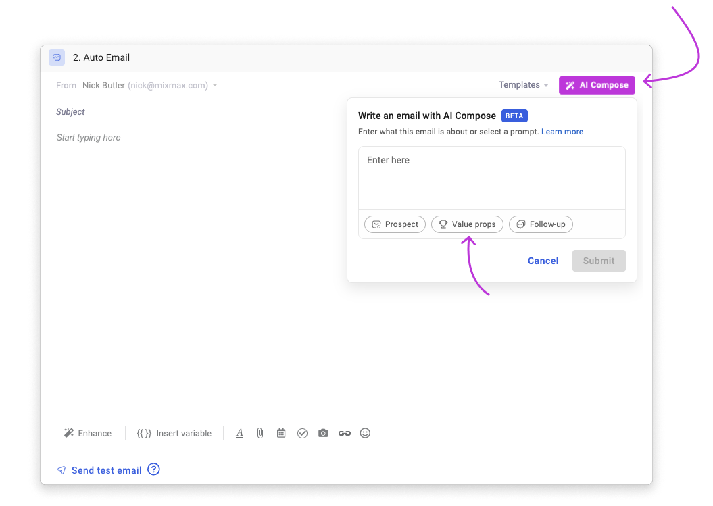This screenshot has width=713, height=506.
Task: Choose the Follow-up prompt chip
Action: coord(541,224)
